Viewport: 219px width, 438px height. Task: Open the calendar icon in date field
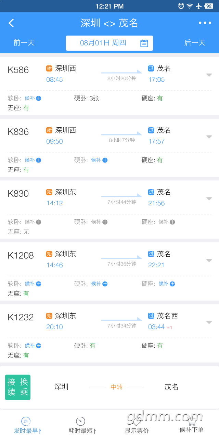pyautogui.click(x=144, y=43)
